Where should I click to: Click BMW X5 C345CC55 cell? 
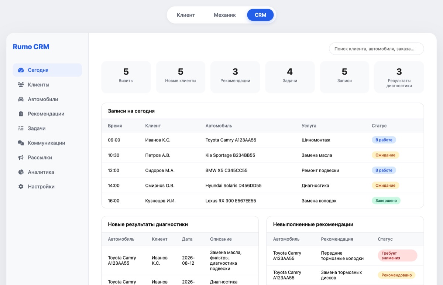pyautogui.click(x=226, y=170)
